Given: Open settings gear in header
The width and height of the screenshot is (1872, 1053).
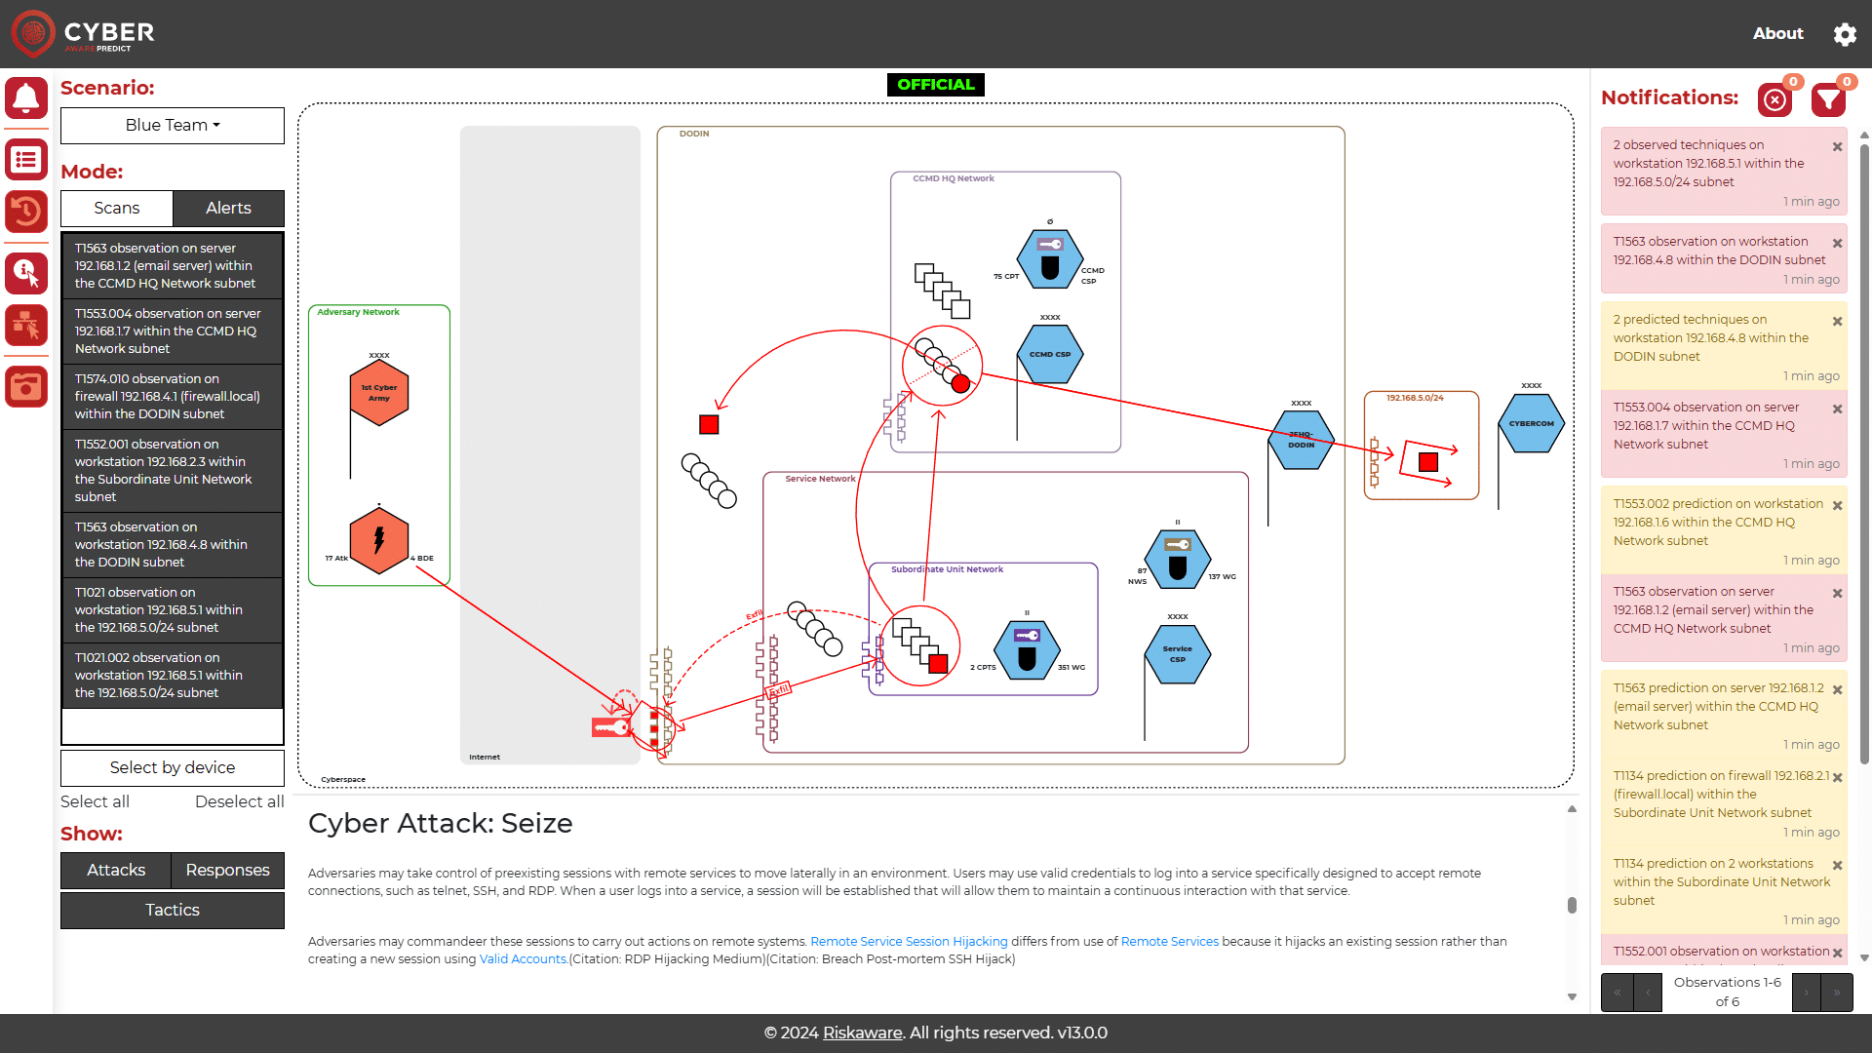Looking at the screenshot, I should 1845,34.
